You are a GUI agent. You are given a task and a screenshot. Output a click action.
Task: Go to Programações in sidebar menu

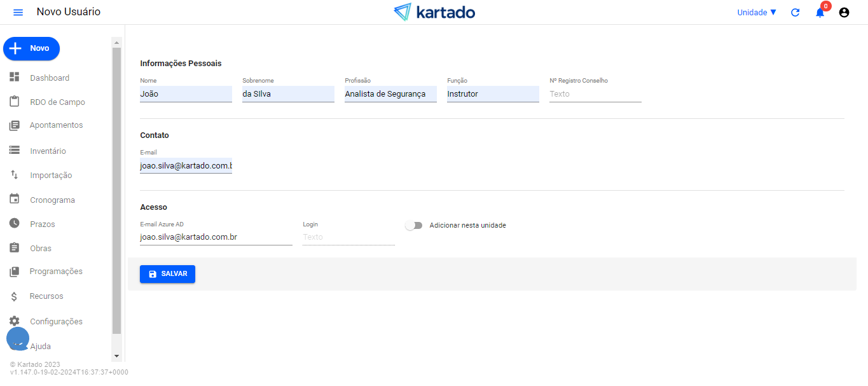click(56, 272)
